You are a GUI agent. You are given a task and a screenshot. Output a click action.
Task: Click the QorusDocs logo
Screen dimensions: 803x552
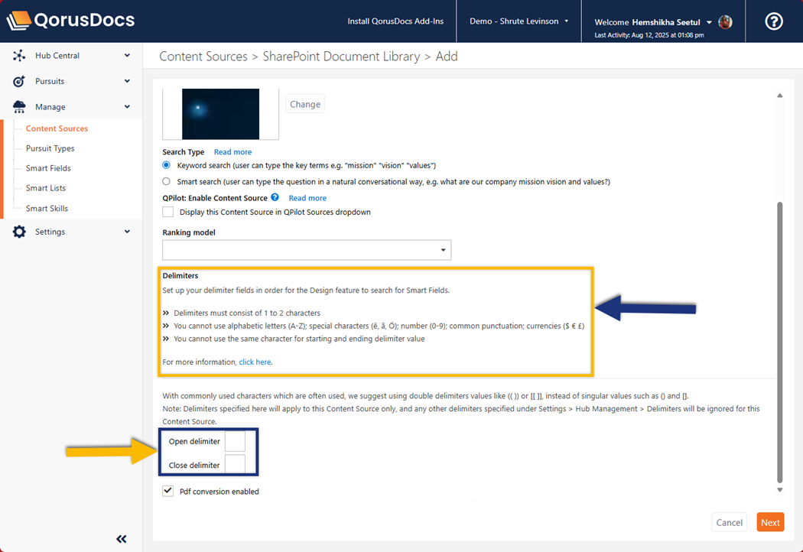point(70,21)
